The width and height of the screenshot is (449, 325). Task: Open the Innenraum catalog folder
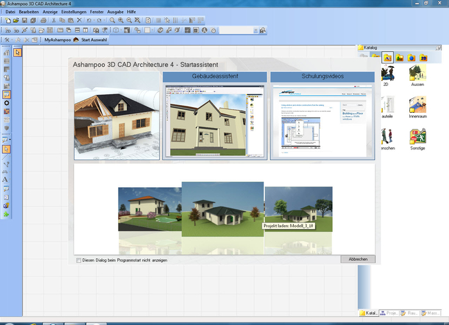418,105
